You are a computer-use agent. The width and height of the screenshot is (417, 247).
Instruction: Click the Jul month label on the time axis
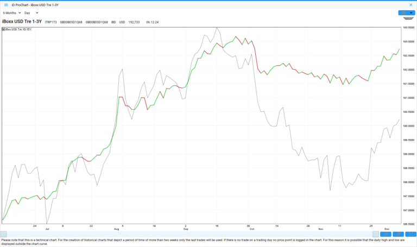(x=47, y=229)
